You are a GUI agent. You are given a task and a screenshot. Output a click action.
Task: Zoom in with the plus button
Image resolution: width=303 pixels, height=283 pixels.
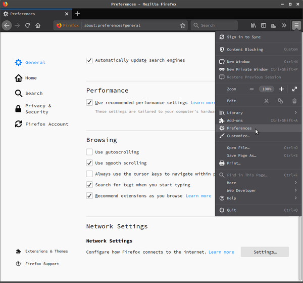tap(282, 89)
